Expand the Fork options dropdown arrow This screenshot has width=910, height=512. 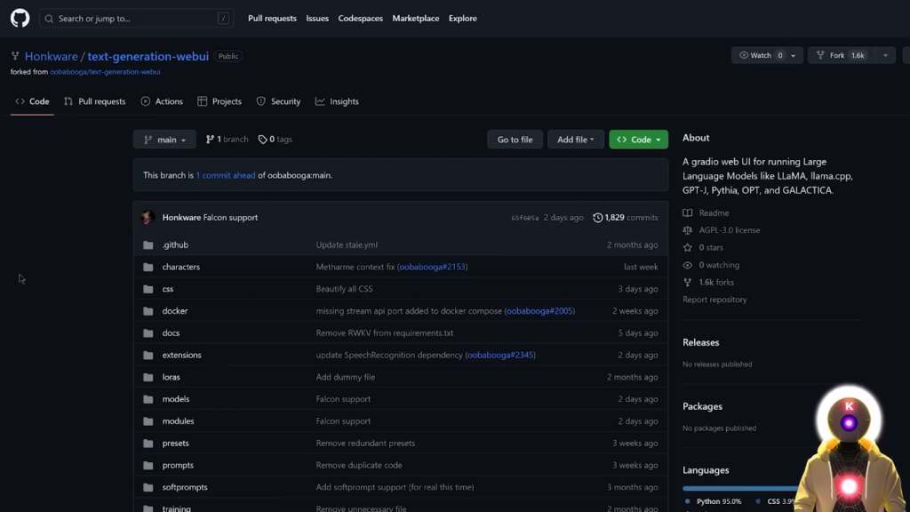tap(885, 55)
